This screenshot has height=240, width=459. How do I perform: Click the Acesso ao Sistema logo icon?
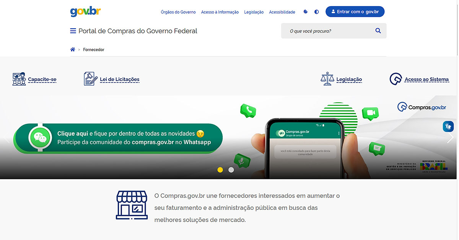click(396, 79)
